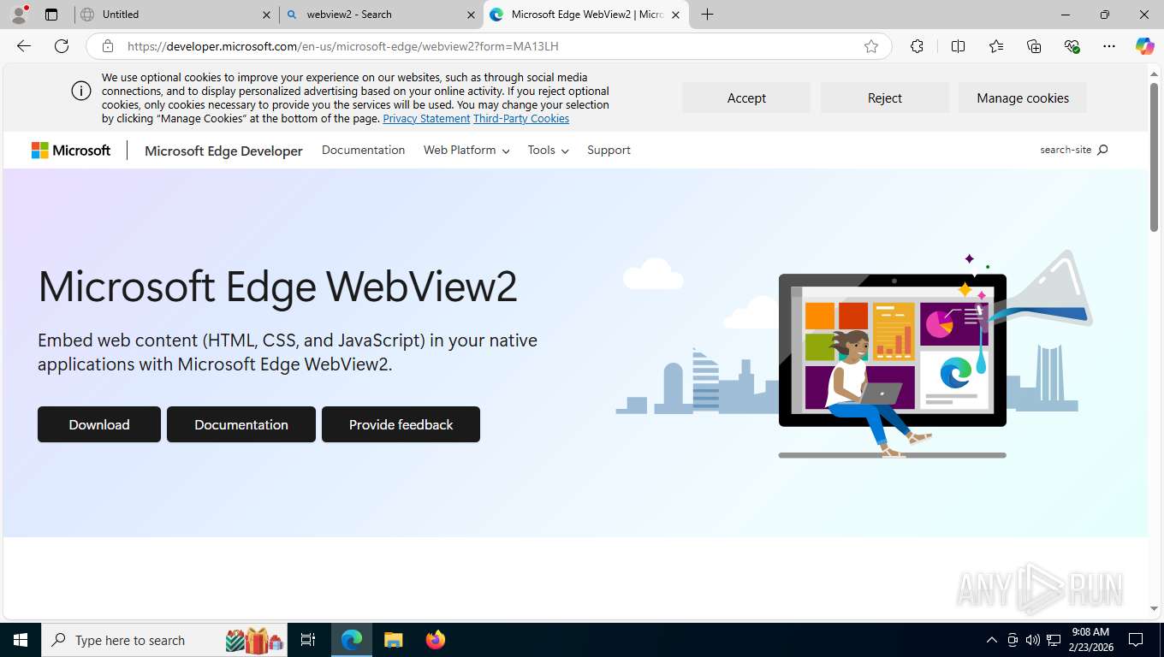Close the webview2 - Search tab
This screenshot has height=657, width=1164.
pos(471,15)
